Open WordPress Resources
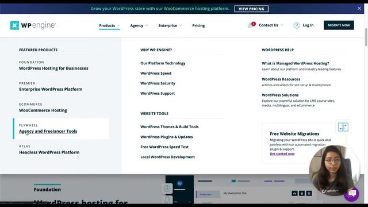This screenshot has height=207, width=368. coord(281,79)
